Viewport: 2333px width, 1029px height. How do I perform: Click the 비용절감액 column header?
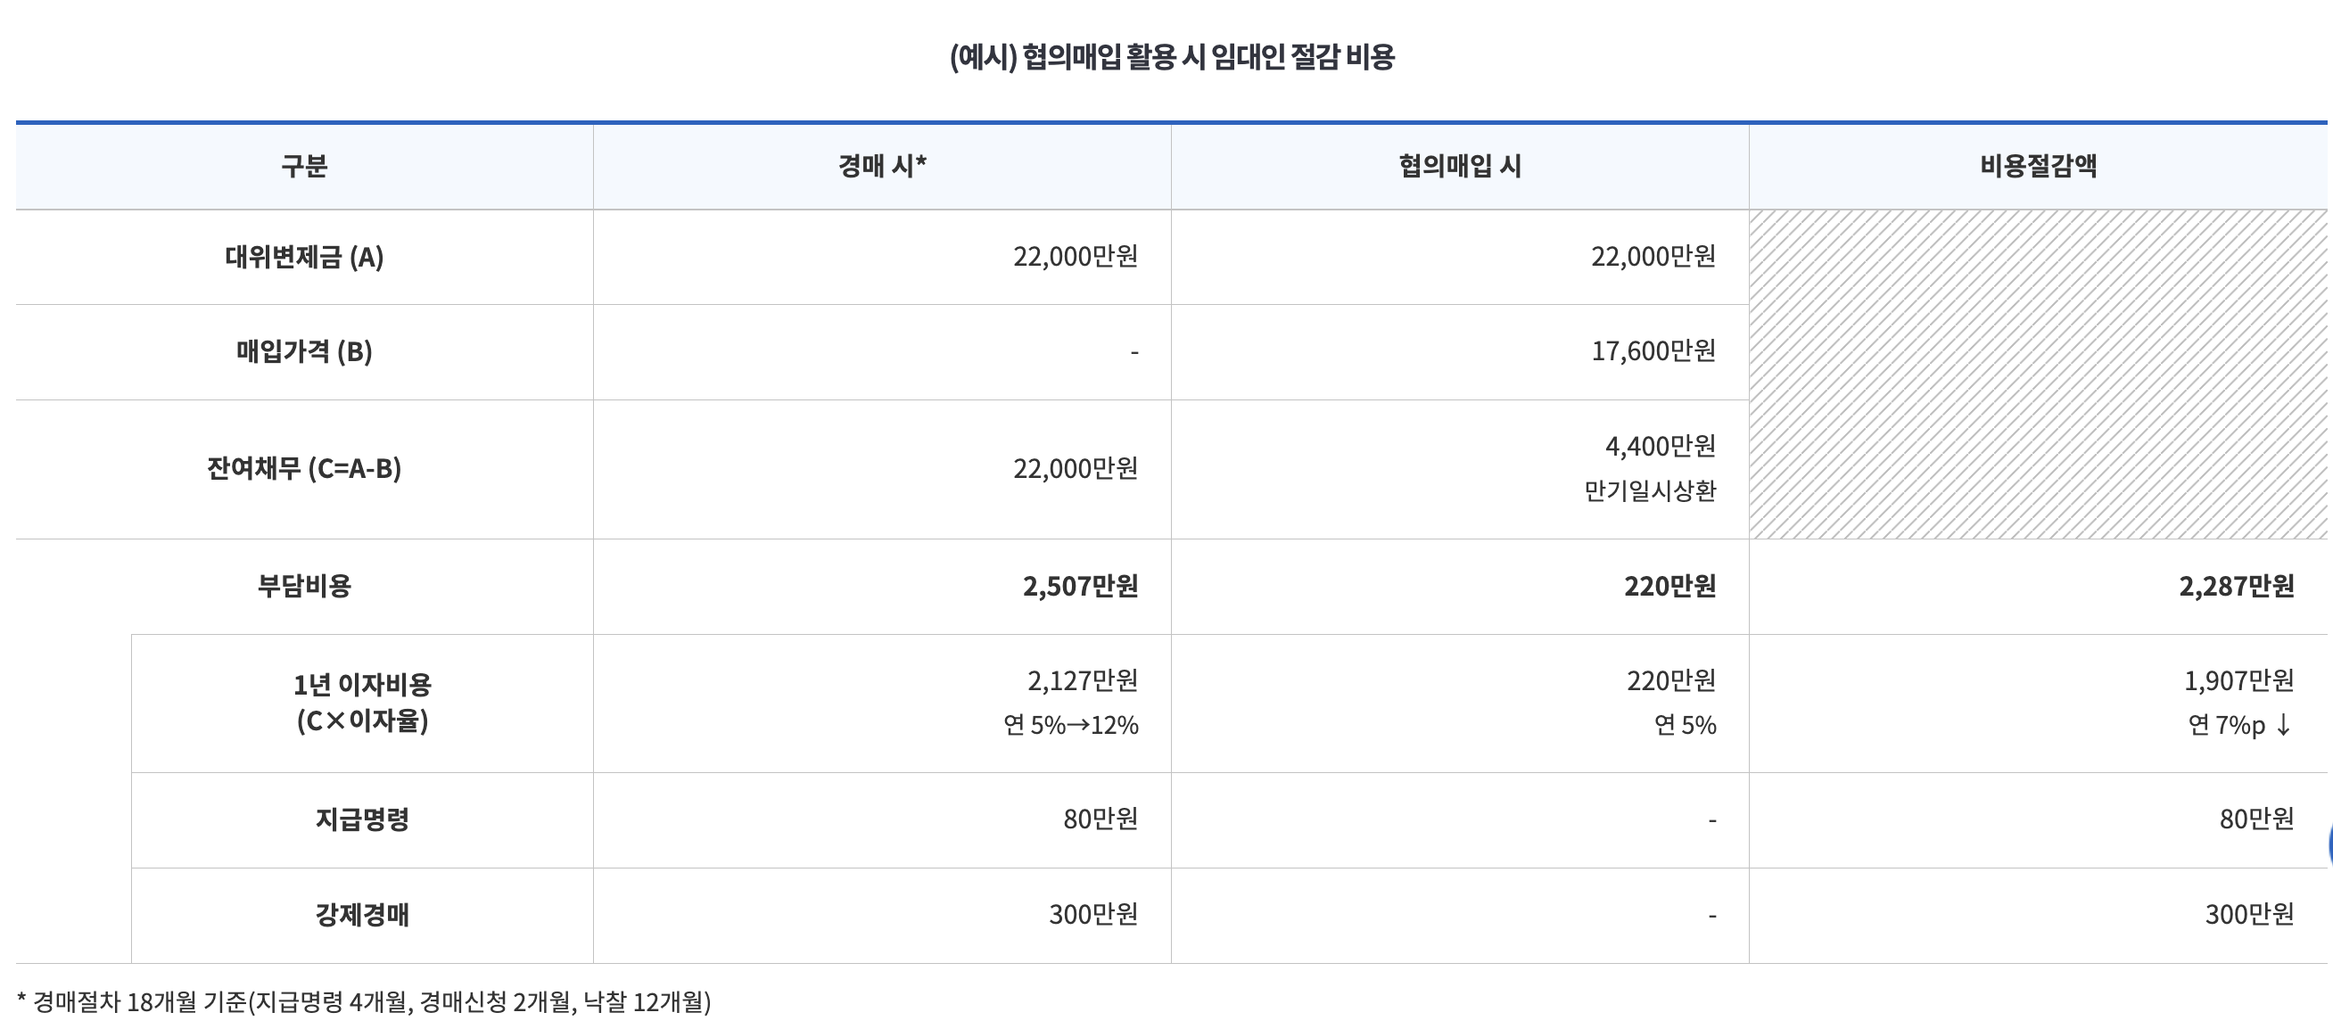coord(2038,166)
